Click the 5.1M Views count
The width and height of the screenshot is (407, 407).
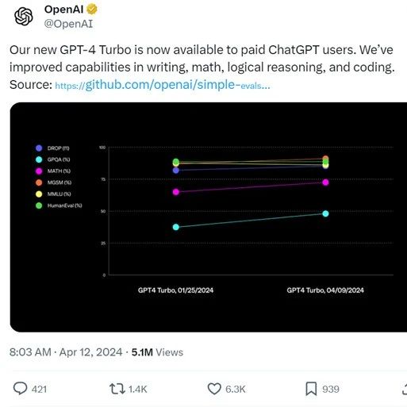pyautogui.click(x=157, y=352)
